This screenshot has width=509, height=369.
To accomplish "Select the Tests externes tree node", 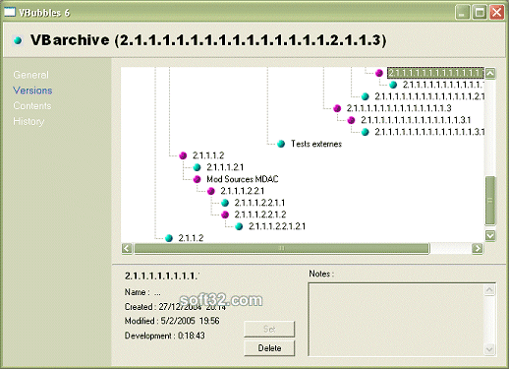I will 316,144.
